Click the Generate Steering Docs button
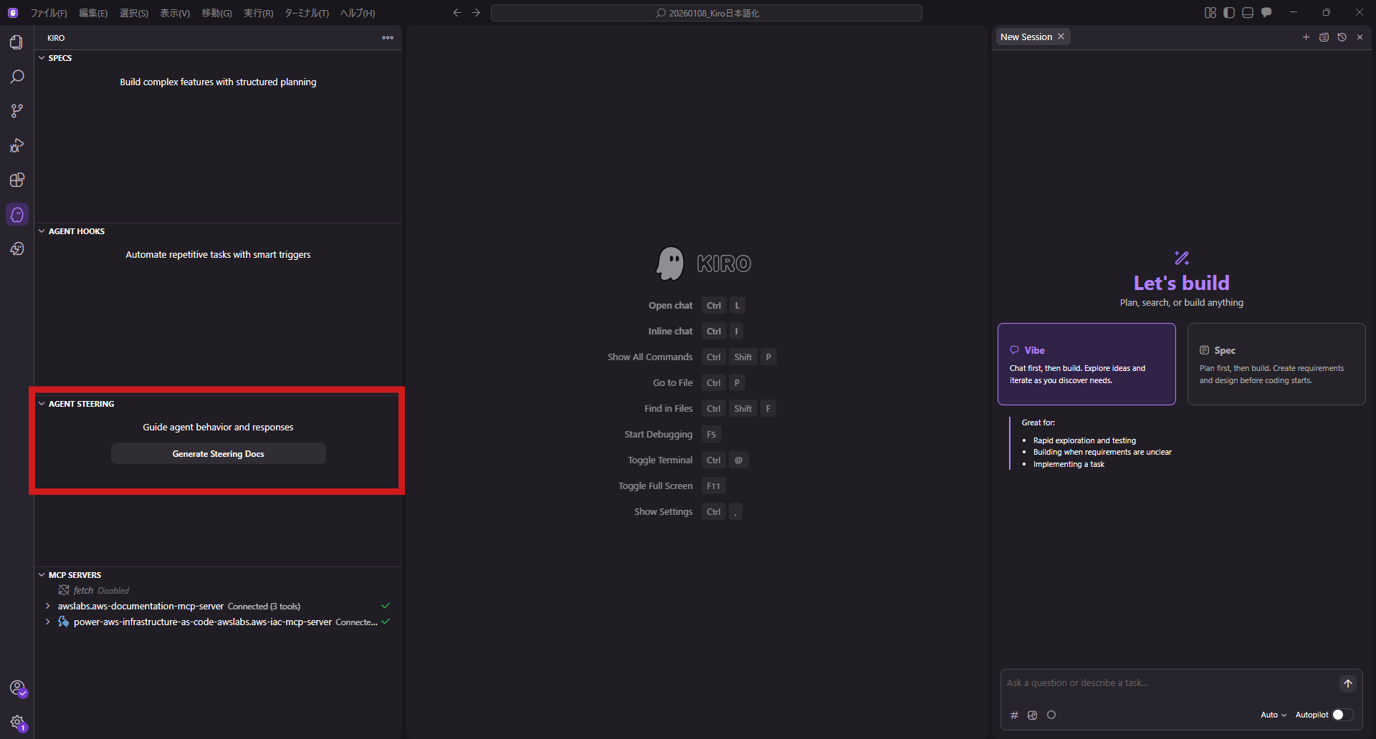Image resolution: width=1376 pixels, height=739 pixels. (218, 454)
